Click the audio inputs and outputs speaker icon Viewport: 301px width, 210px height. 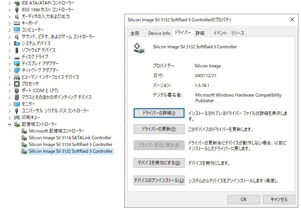(17, 16)
